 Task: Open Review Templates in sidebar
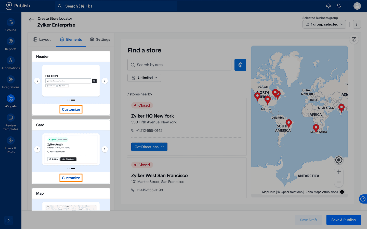tap(11, 122)
